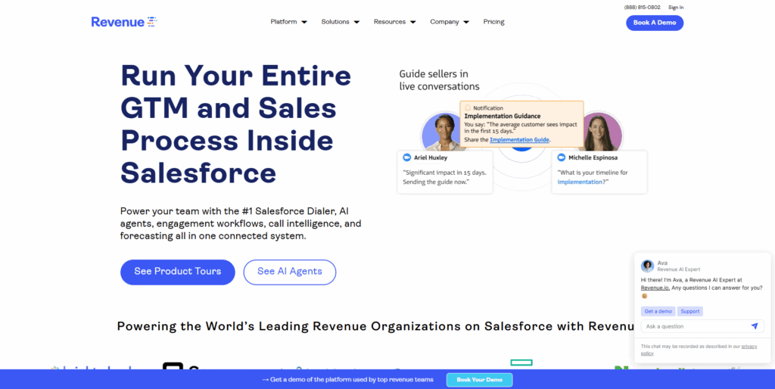Open the privacy policy link in chat
Screen dimensions: 775x389
pos(699,350)
